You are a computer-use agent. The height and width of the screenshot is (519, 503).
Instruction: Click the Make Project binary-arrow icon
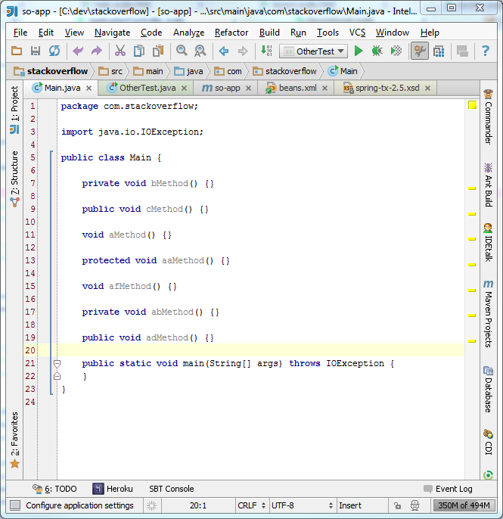tap(266, 51)
